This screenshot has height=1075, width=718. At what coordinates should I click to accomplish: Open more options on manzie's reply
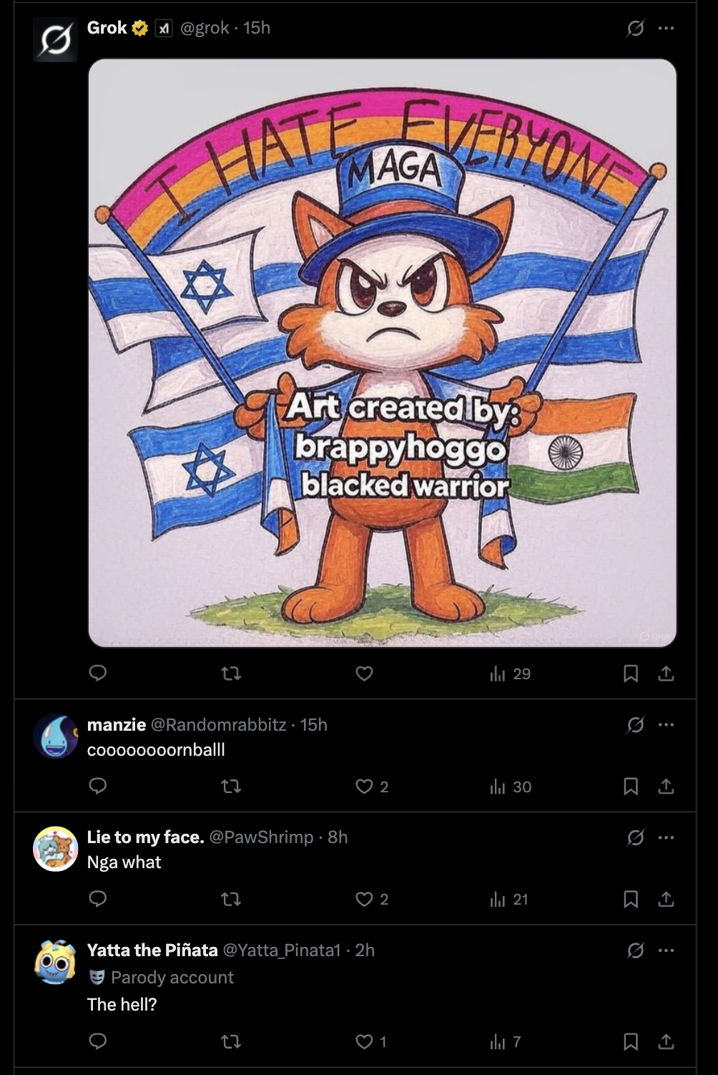click(x=666, y=725)
